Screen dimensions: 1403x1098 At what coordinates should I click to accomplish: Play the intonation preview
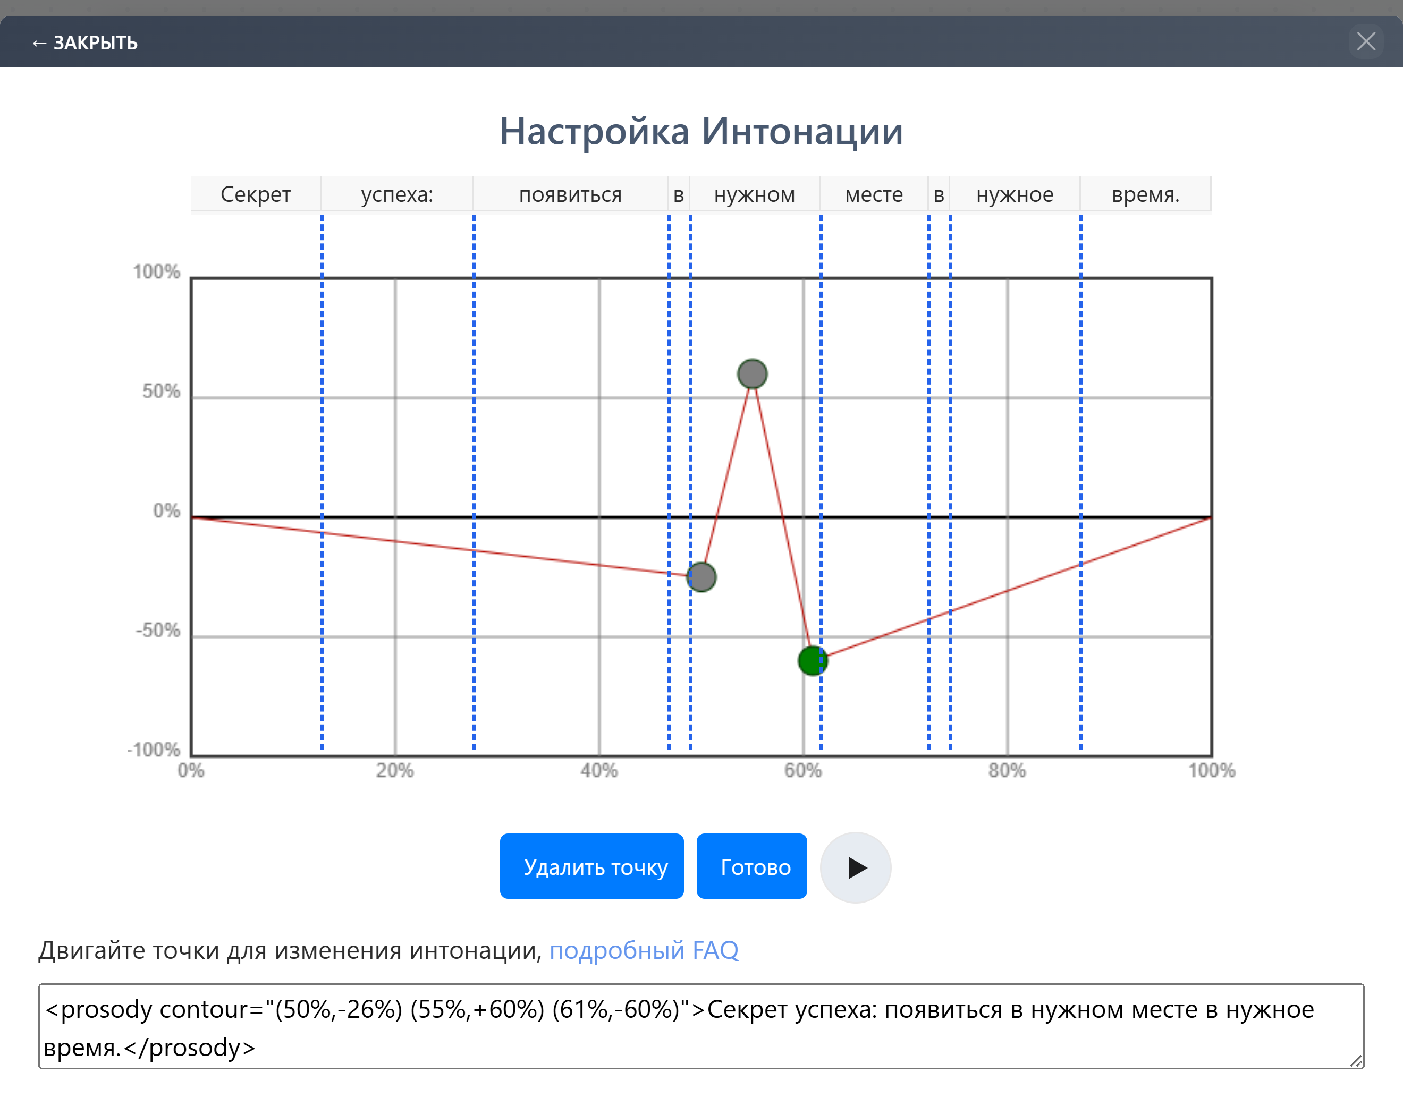pyautogui.click(x=856, y=867)
